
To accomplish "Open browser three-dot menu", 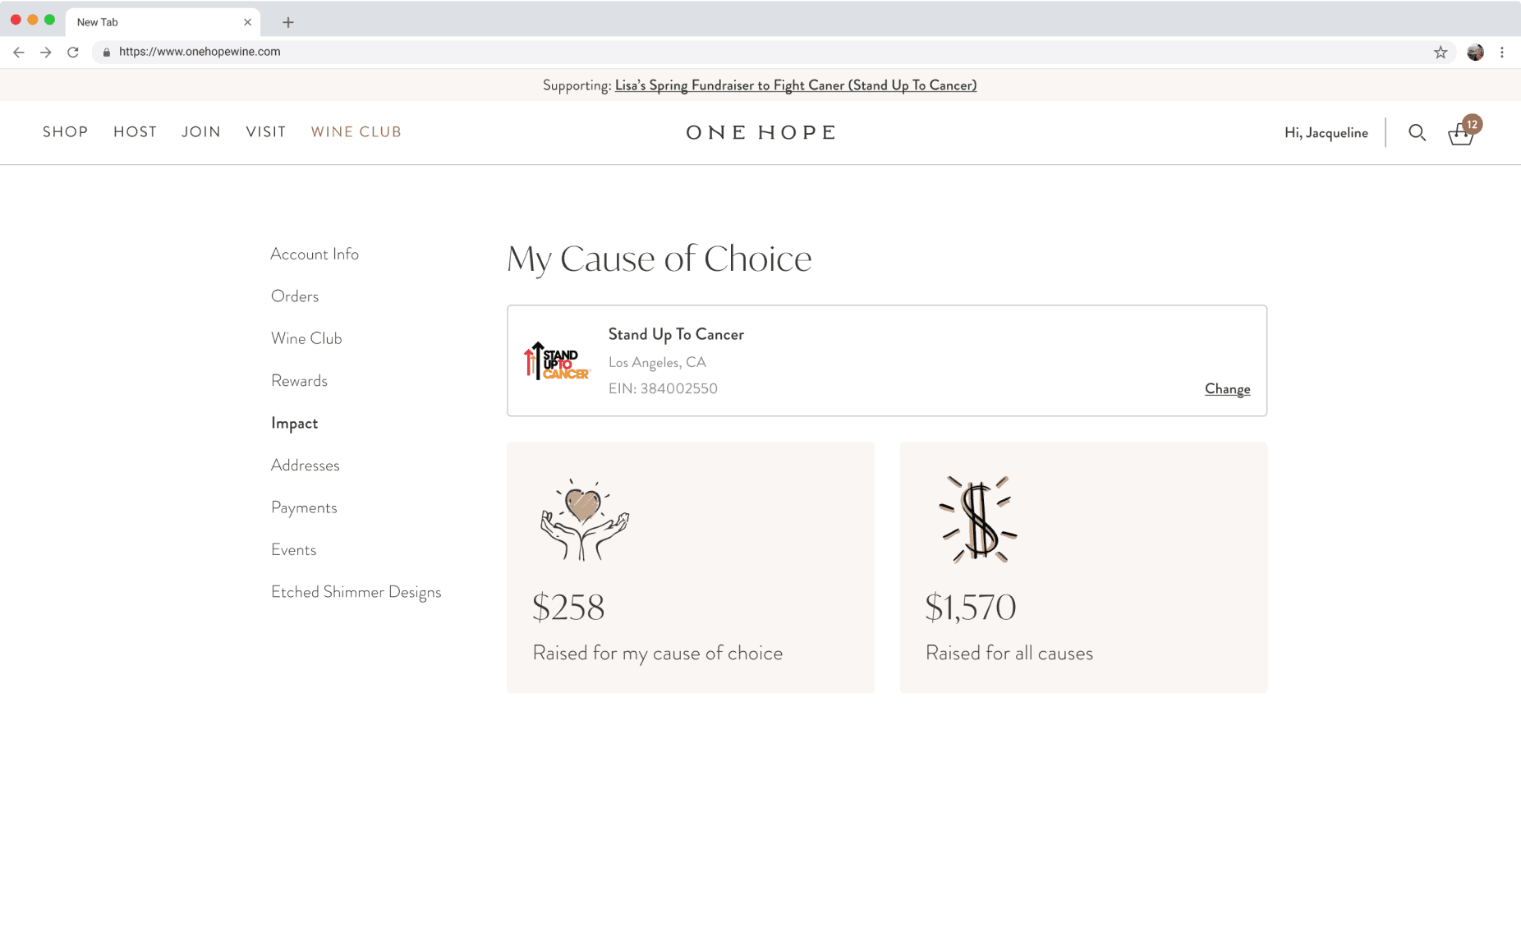I will point(1502,52).
